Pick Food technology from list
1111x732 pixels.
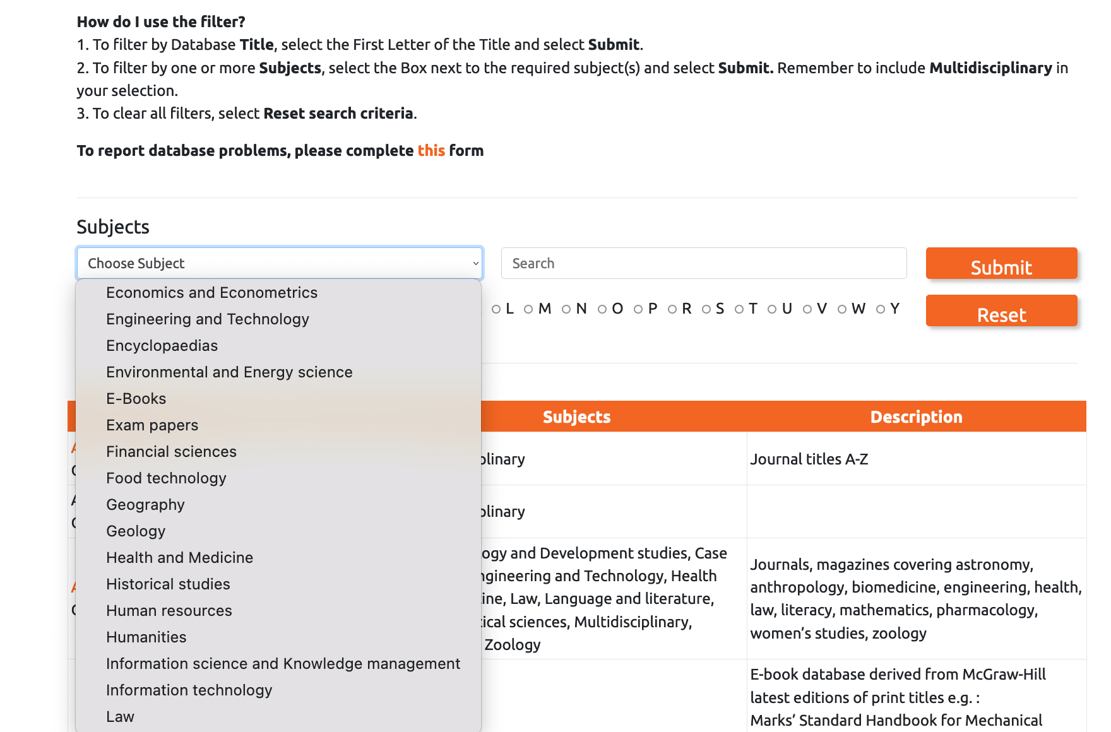(278, 478)
